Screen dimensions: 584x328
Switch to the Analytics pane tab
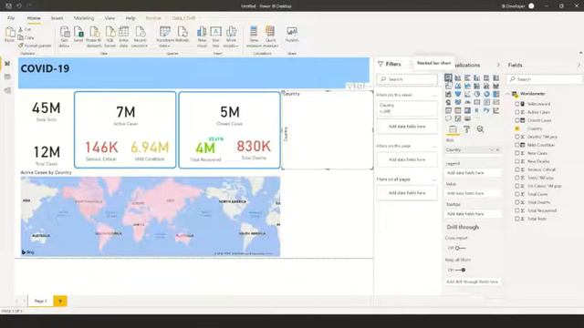pos(480,129)
